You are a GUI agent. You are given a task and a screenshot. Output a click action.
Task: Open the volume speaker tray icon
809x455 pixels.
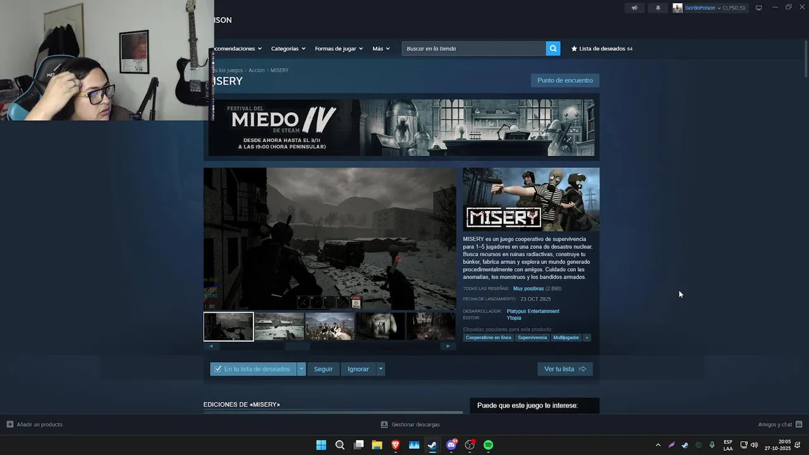coord(754,445)
